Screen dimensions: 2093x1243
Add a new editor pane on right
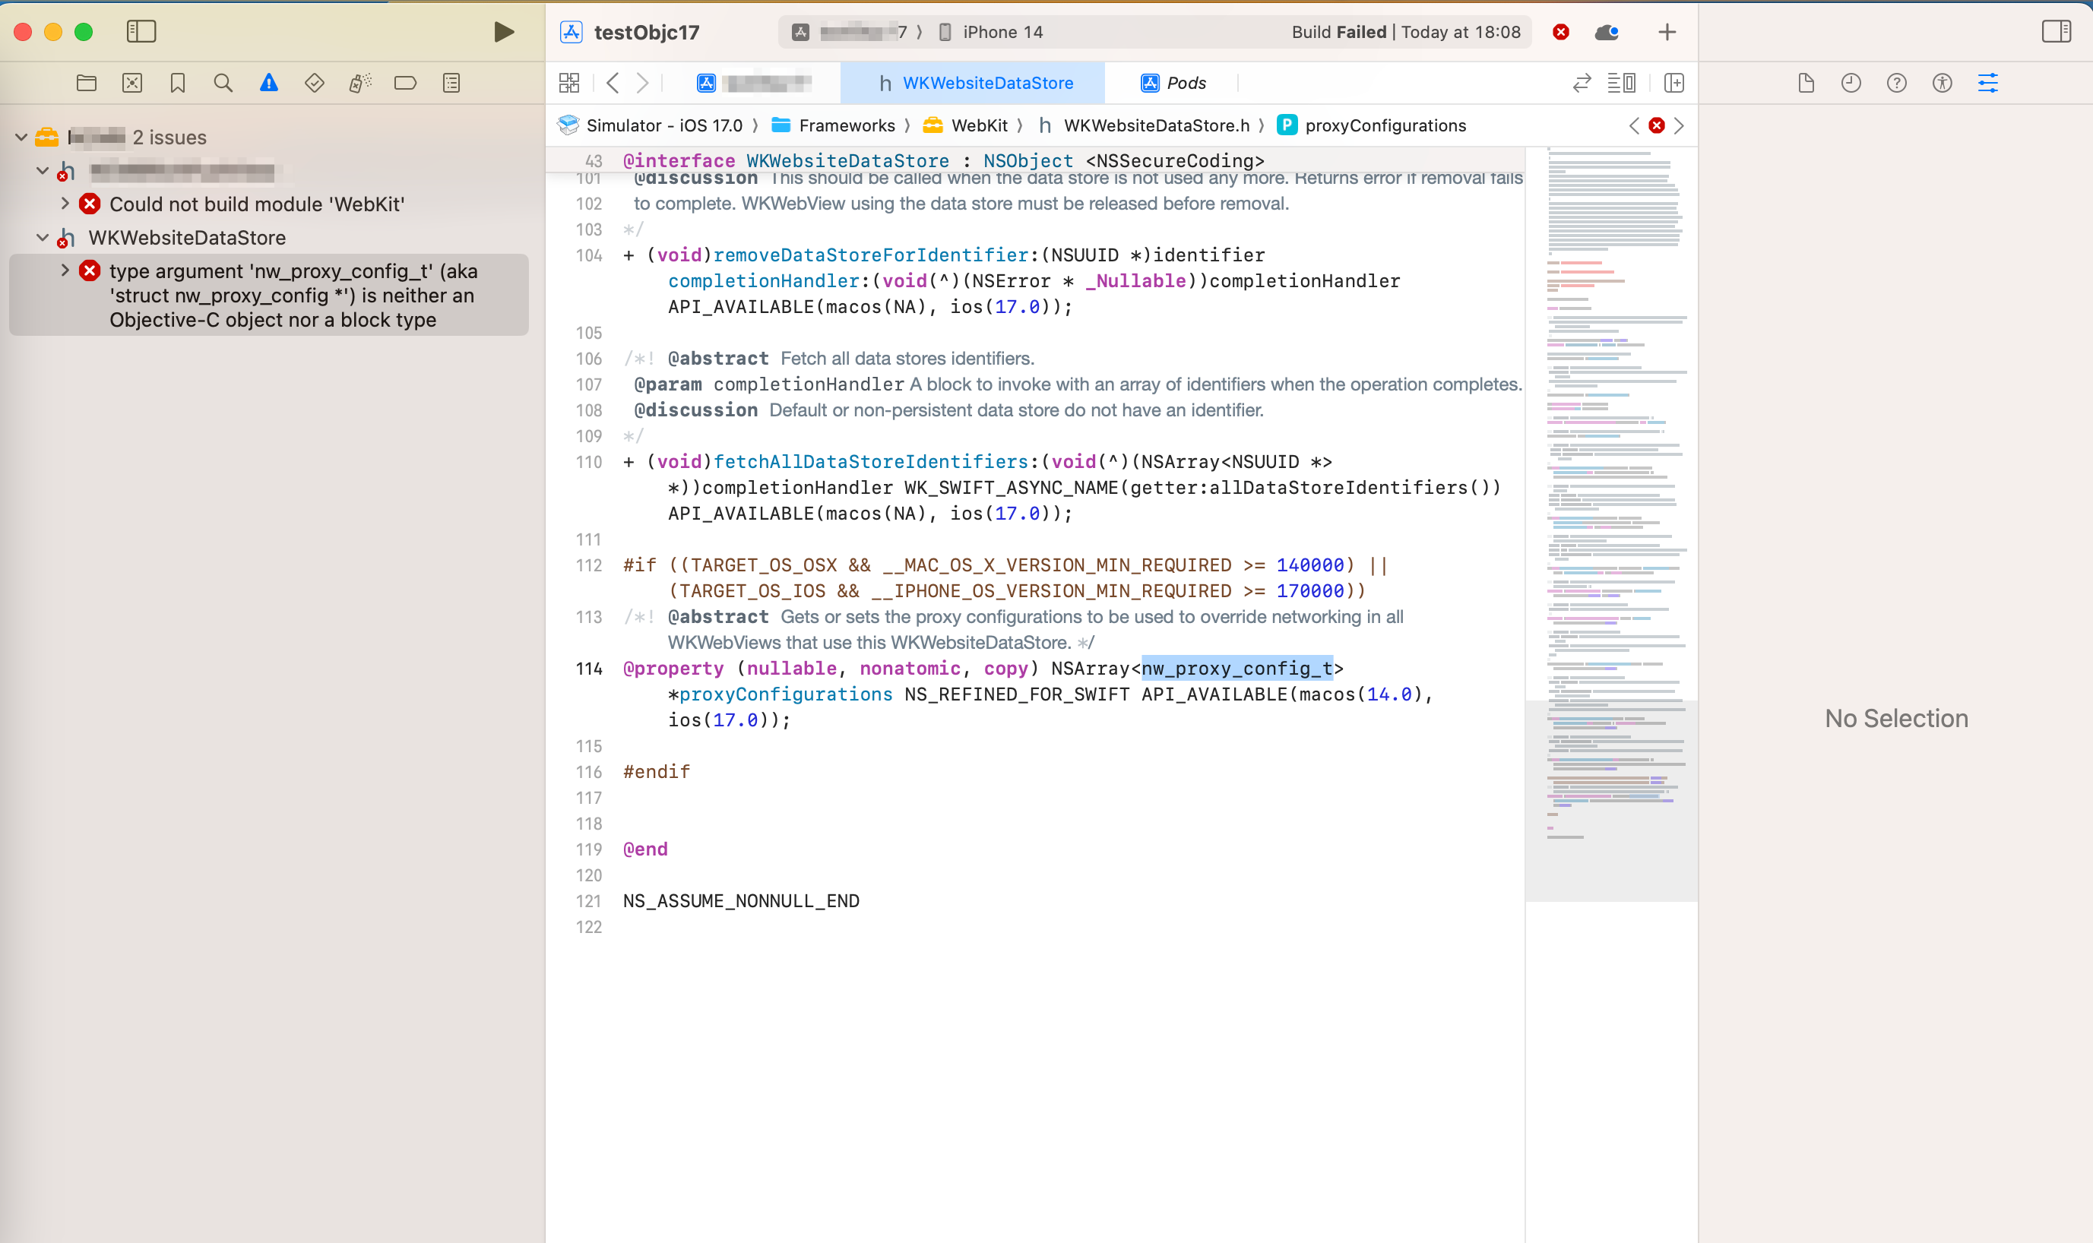(1674, 83)
